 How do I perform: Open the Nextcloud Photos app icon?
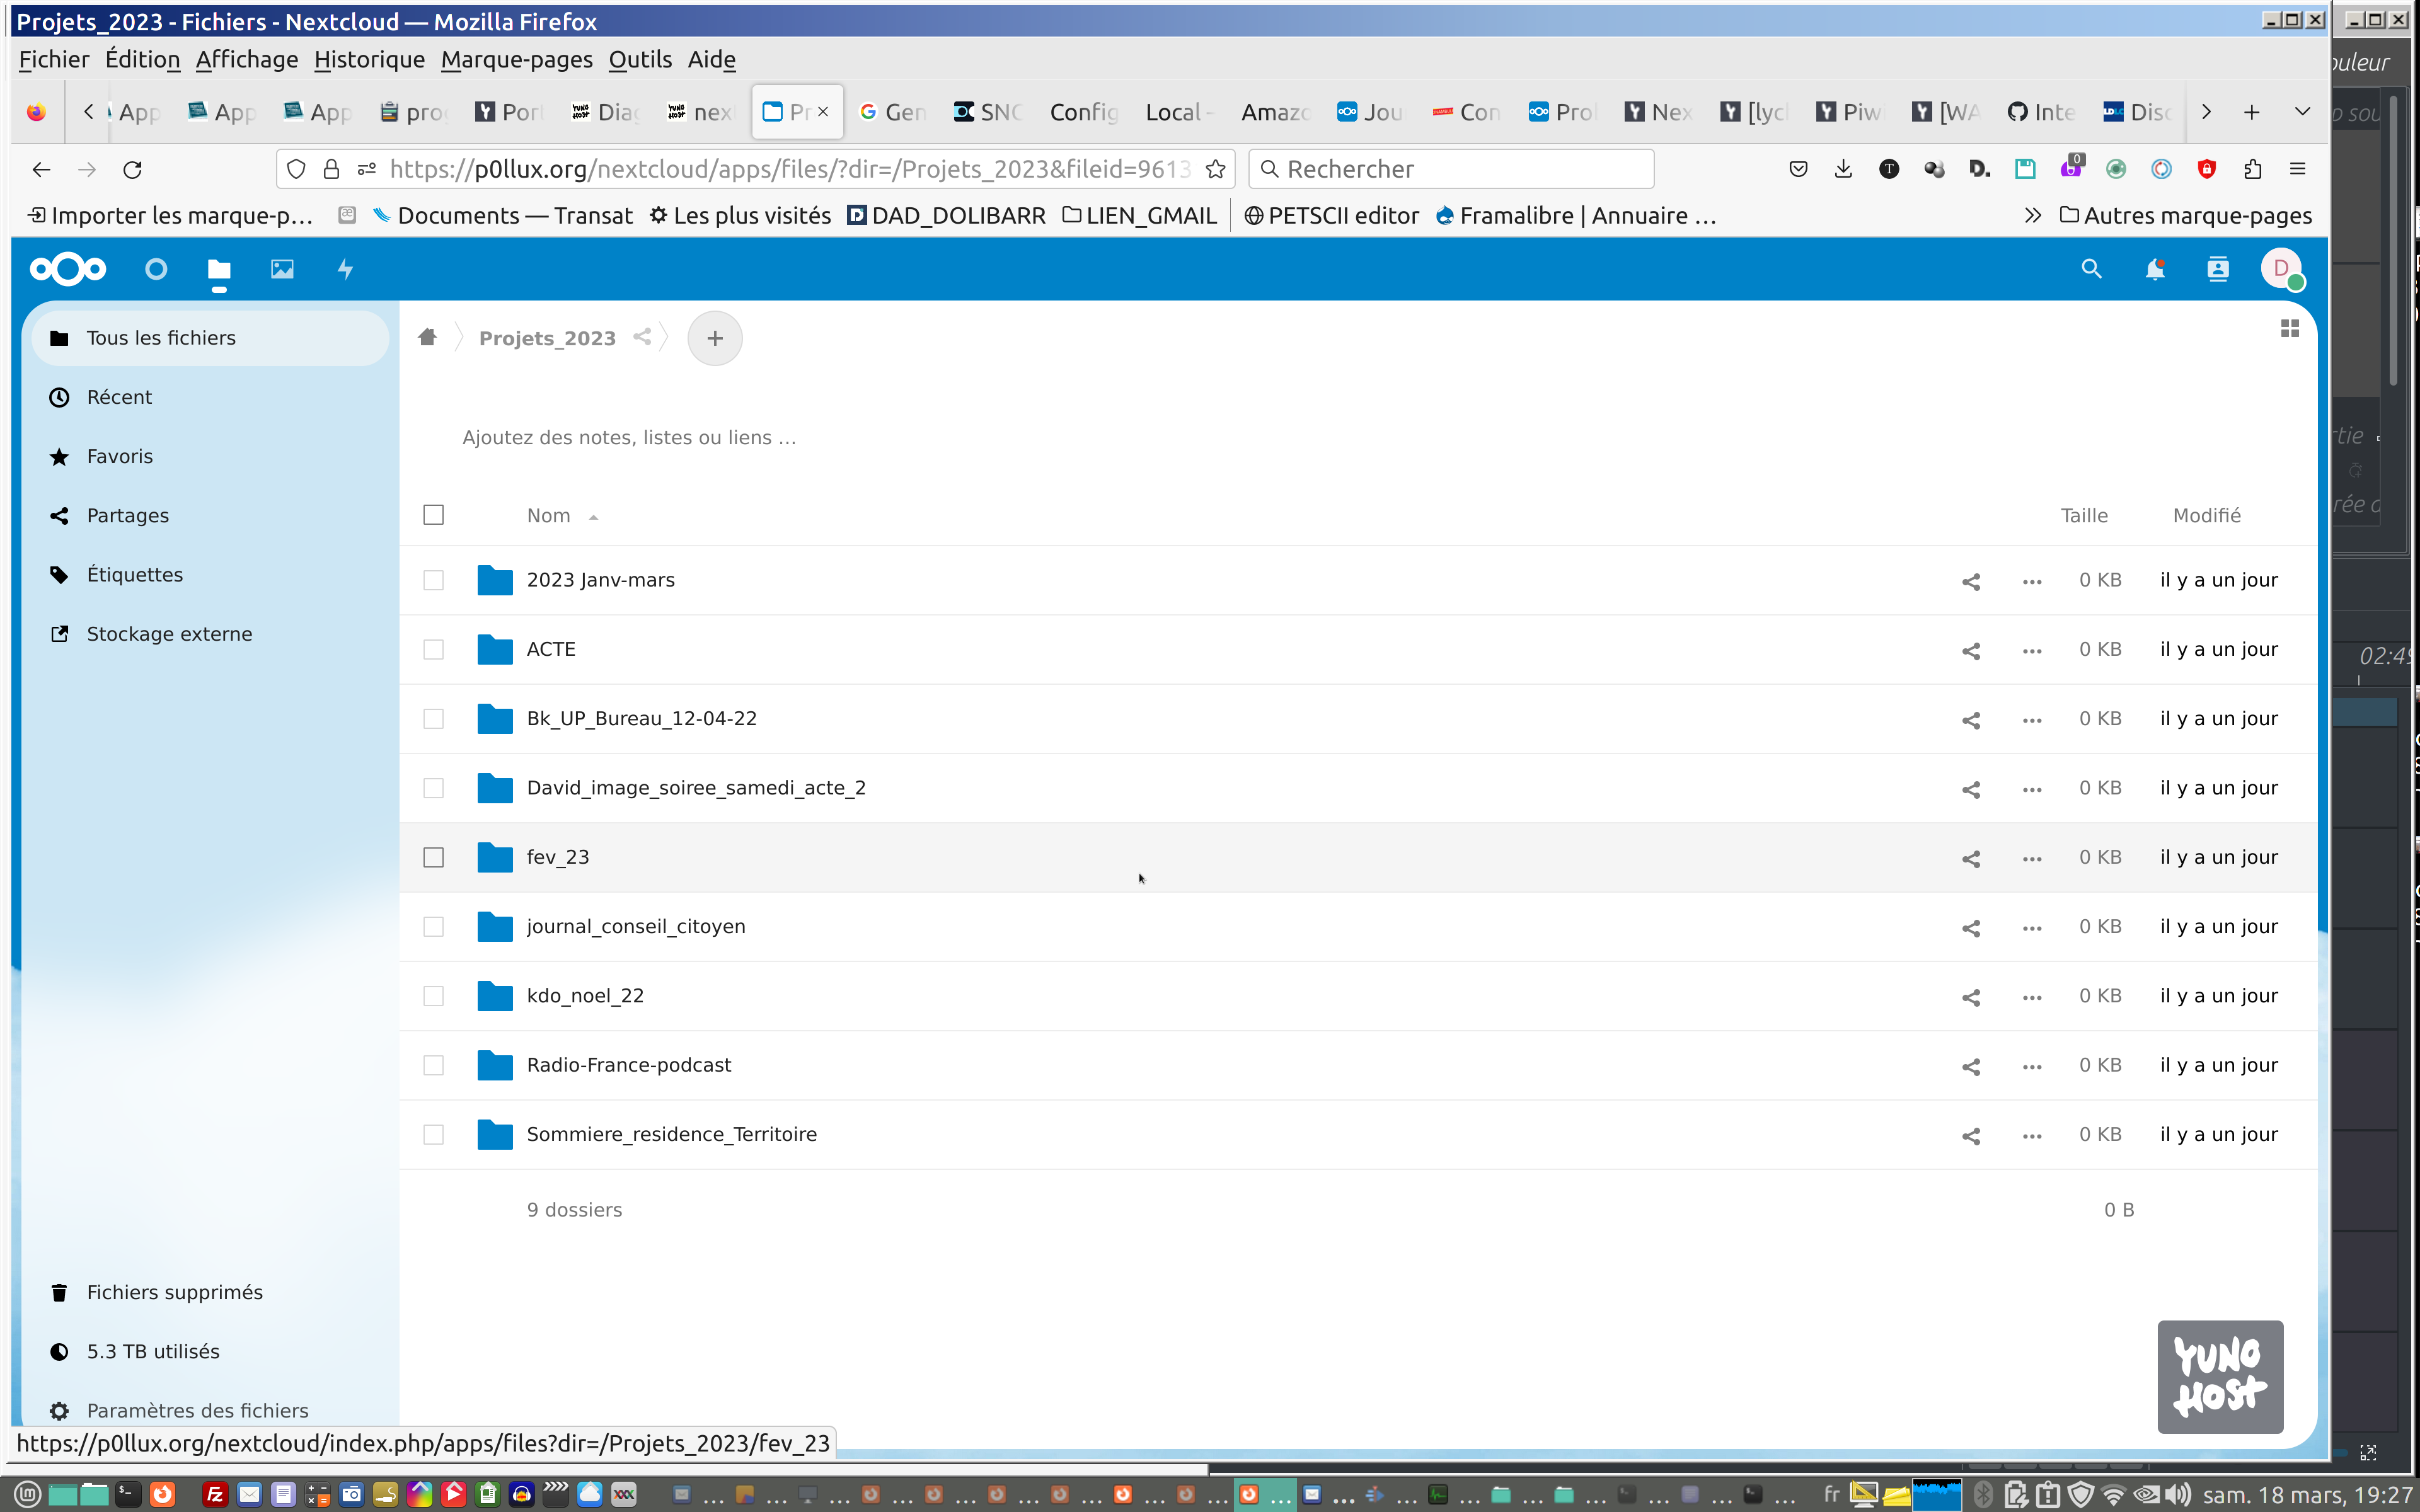click(x=282, y=269)
